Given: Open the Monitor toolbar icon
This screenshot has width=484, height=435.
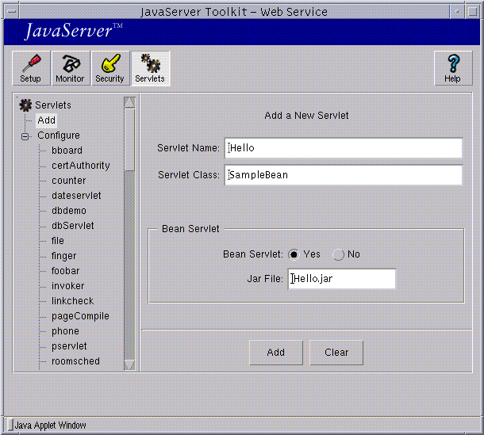Looking at the screenshot, I should coord(71,68).
